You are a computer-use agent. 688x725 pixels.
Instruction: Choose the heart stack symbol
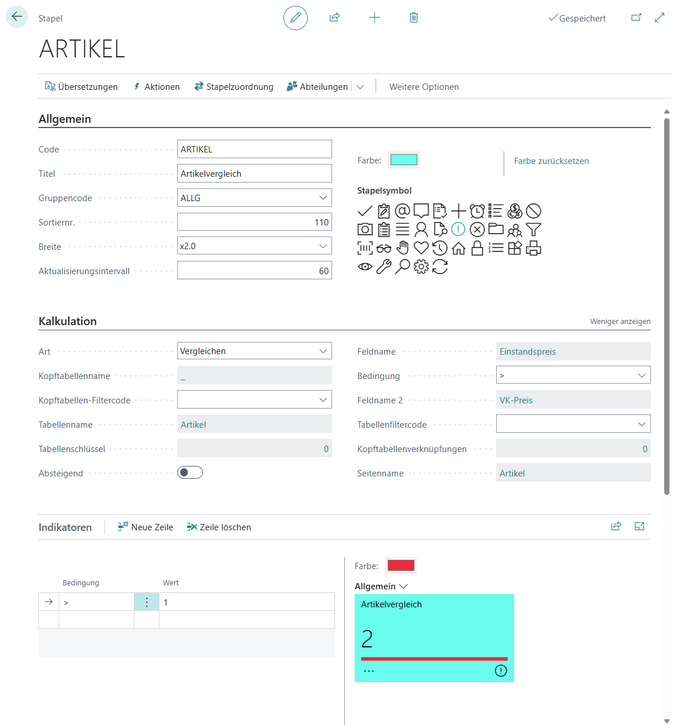[x=421, y=248]
